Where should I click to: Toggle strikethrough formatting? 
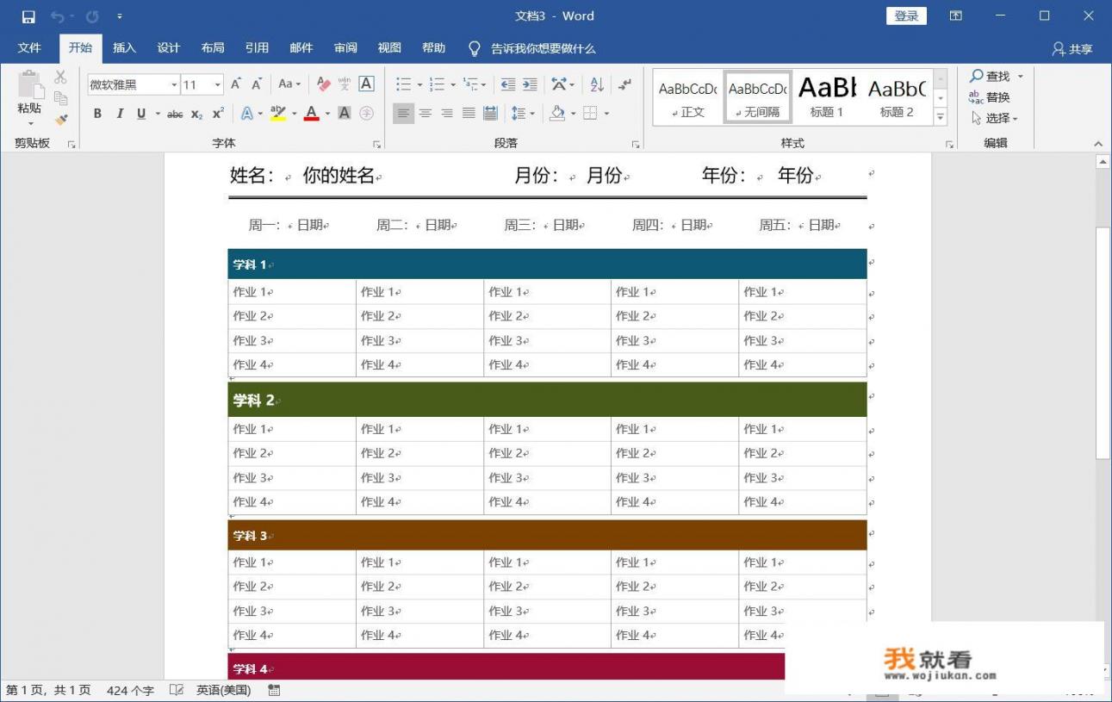(175, 114)
